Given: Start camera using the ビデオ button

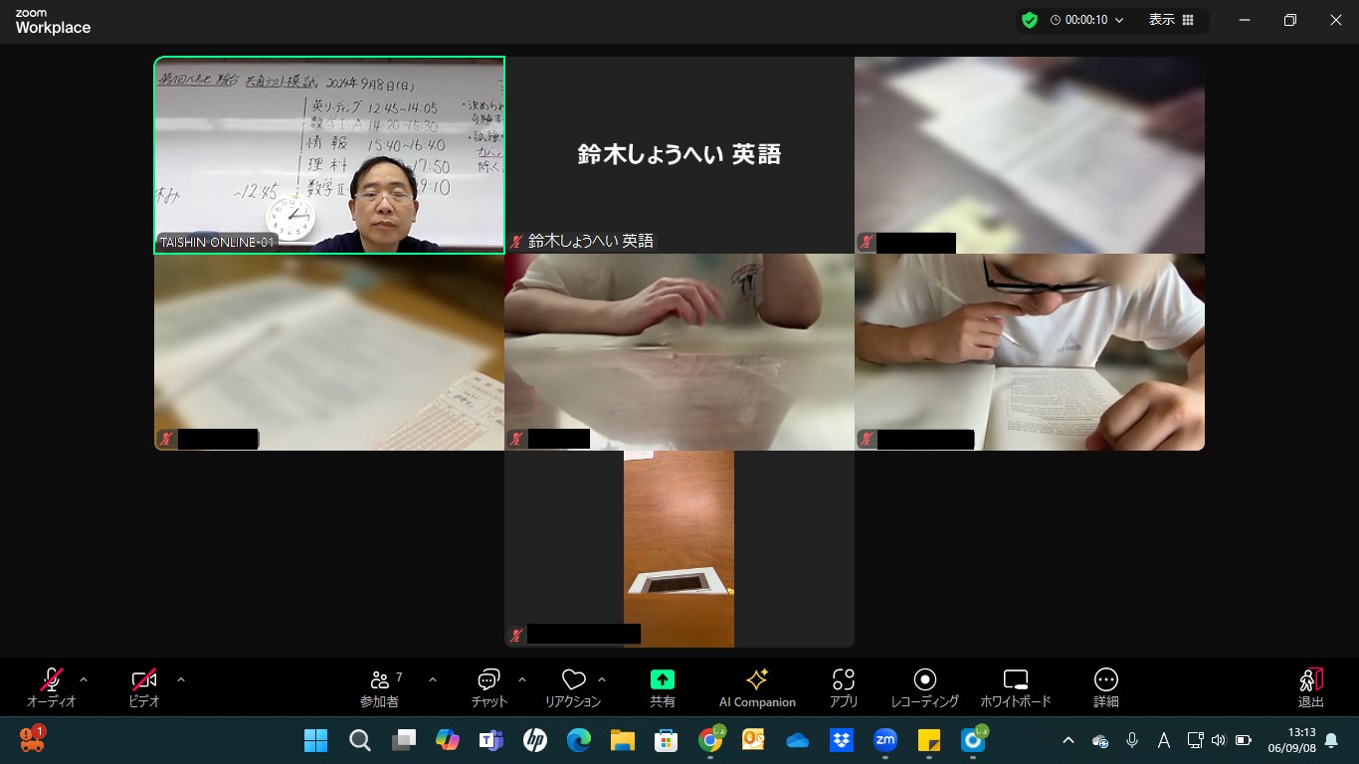Looking at the screenshot, I should [x=144, y=686].
